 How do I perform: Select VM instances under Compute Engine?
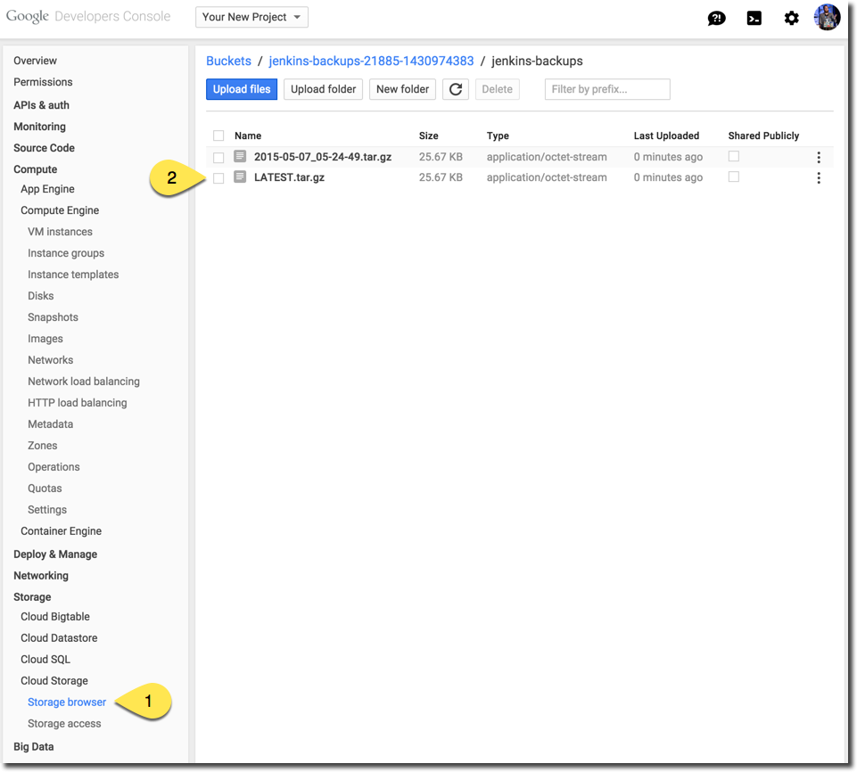click(60, 232)
